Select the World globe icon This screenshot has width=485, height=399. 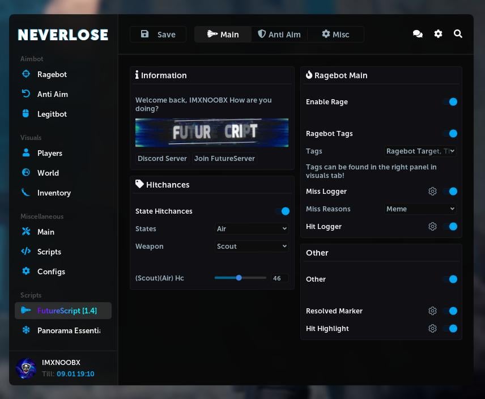pyautogui.click(x=25, y=173)
